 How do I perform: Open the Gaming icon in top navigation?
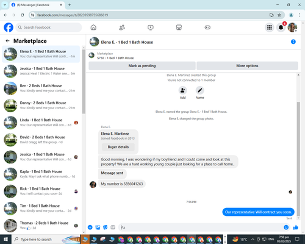[207, 27]
